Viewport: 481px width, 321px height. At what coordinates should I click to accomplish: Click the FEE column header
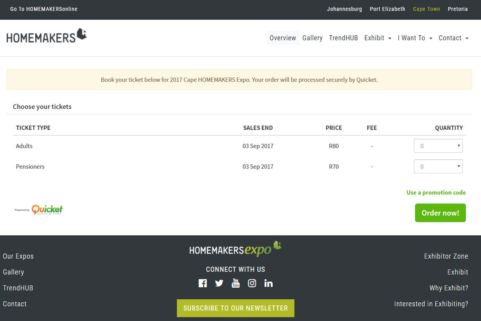372,128
